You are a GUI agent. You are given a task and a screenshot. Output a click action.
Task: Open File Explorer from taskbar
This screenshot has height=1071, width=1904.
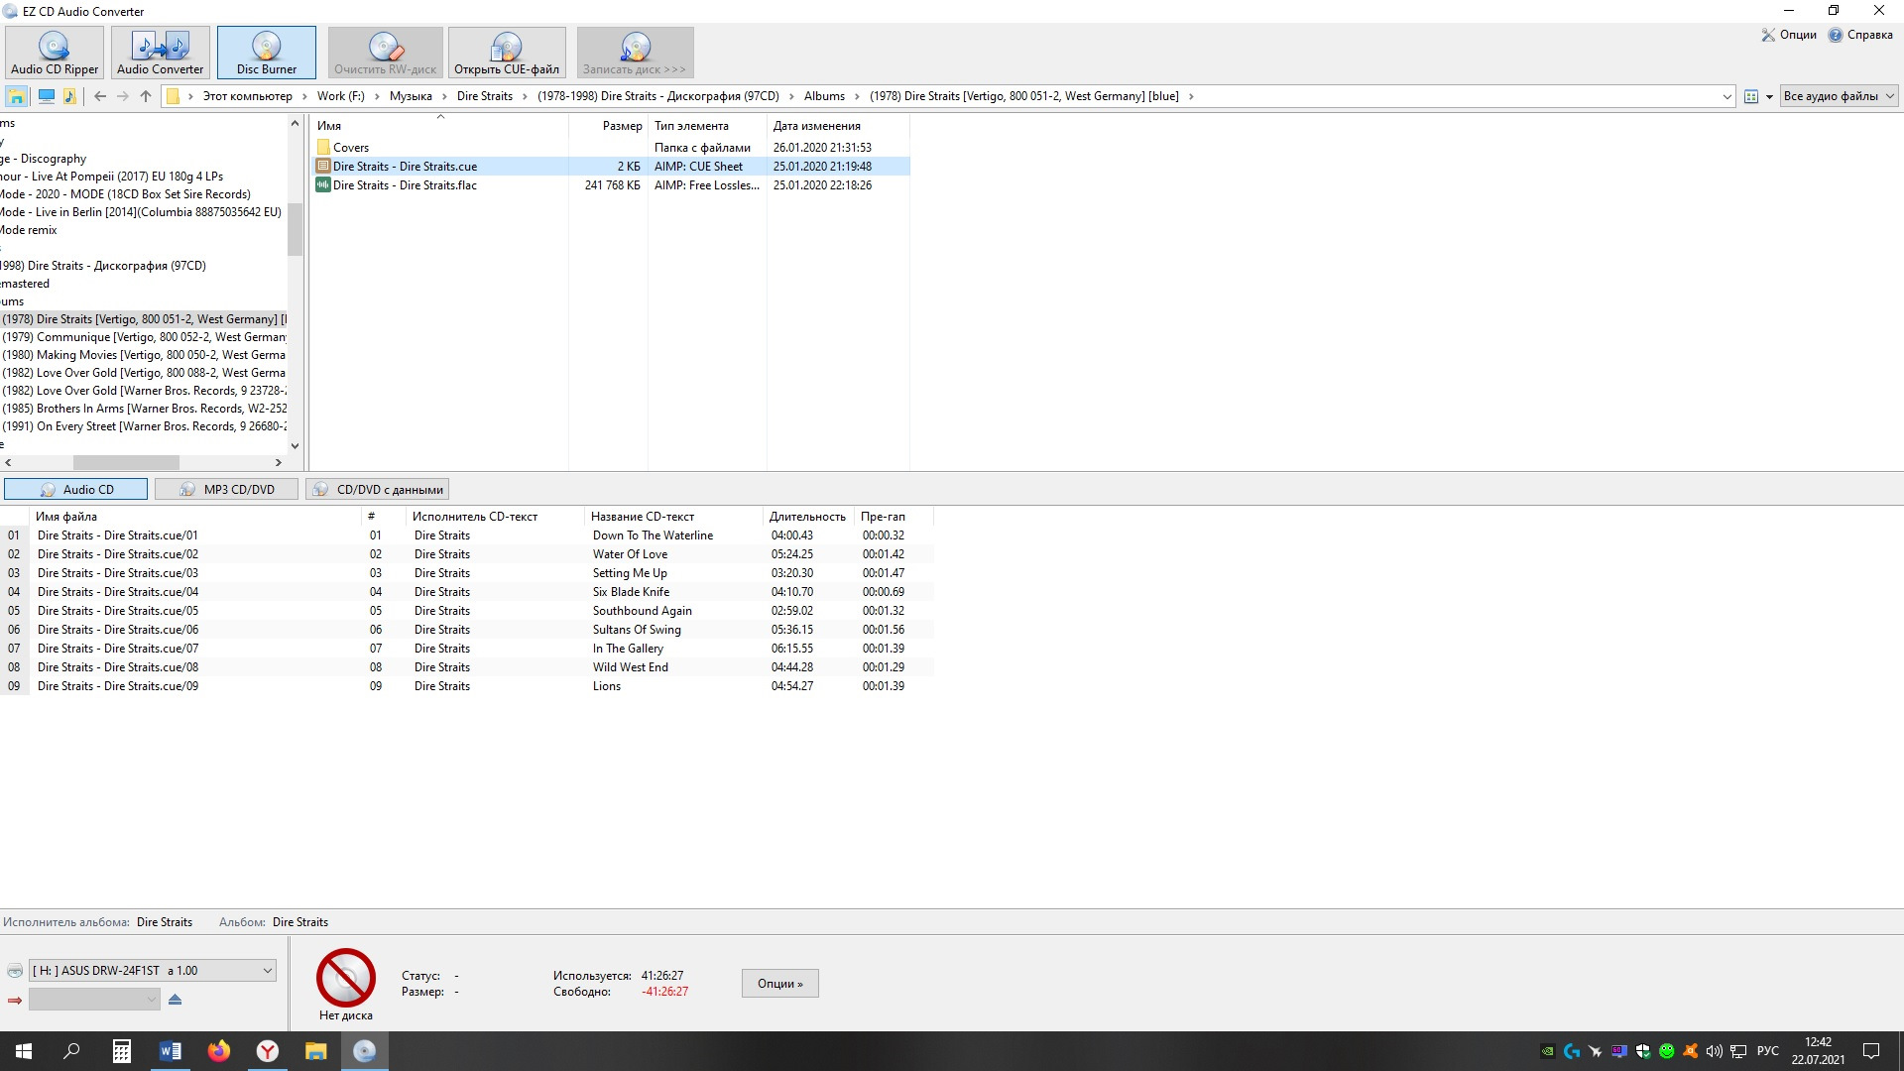(x=315, y=1051)
